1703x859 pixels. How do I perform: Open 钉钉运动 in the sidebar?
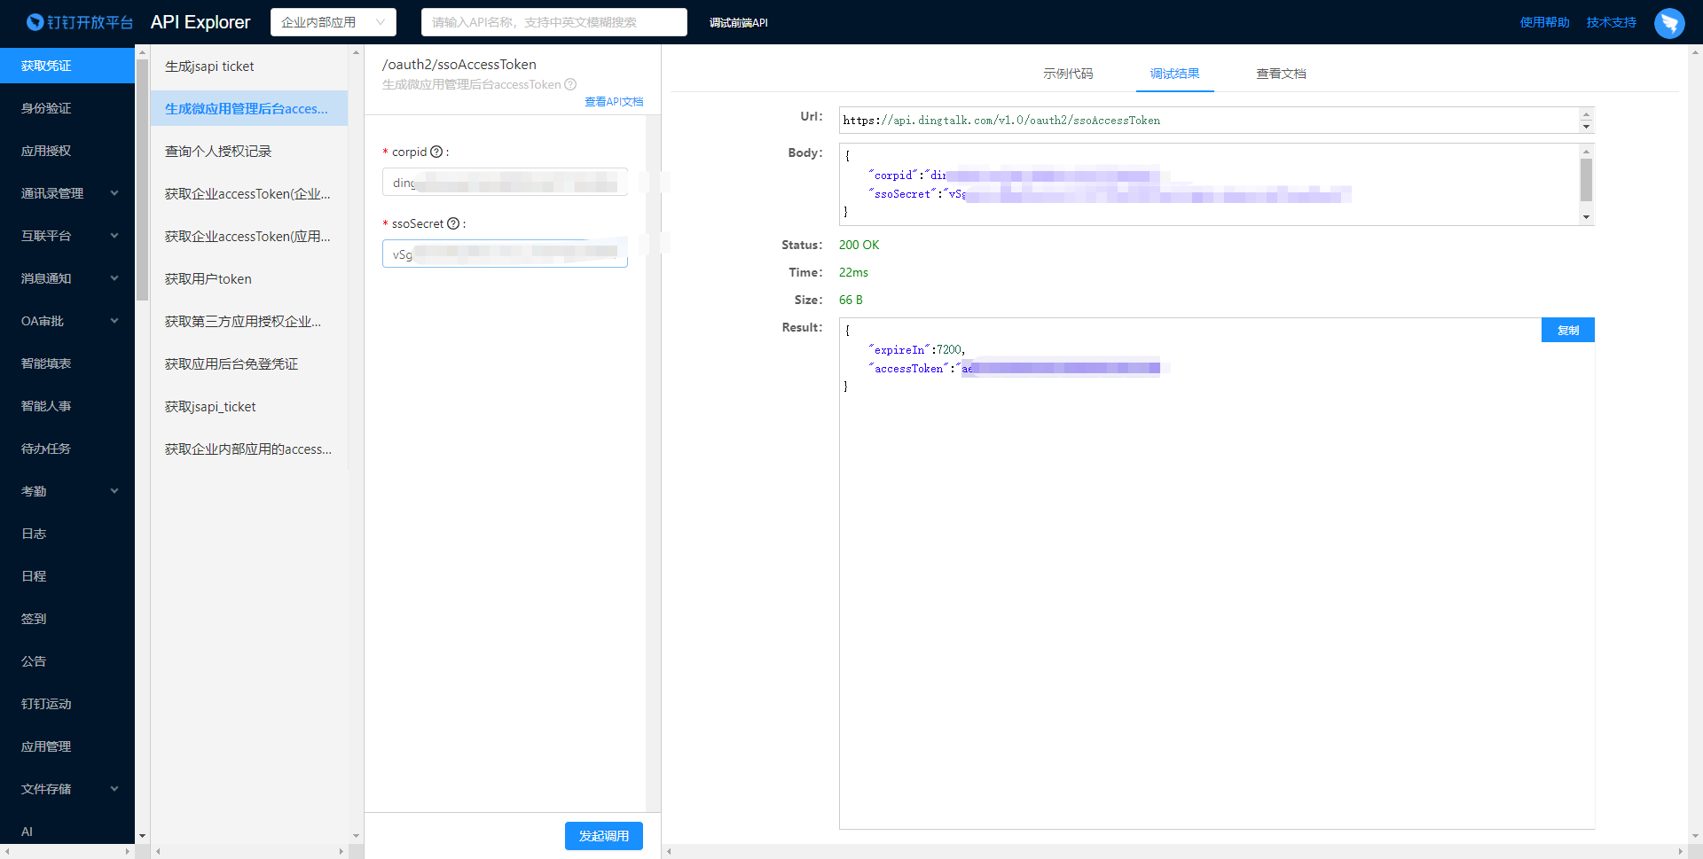pyautogui.click(x=67, y=704)
